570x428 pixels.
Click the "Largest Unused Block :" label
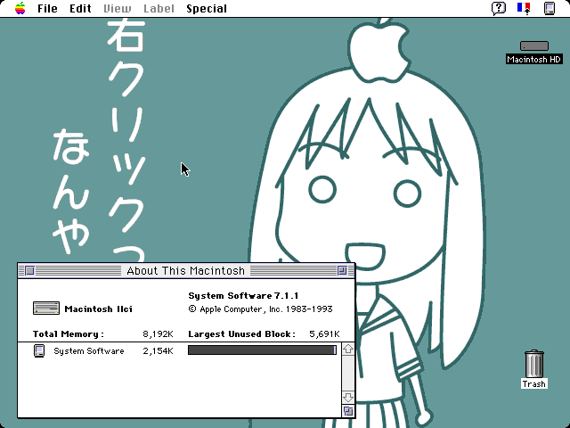(x=241, y=334)
